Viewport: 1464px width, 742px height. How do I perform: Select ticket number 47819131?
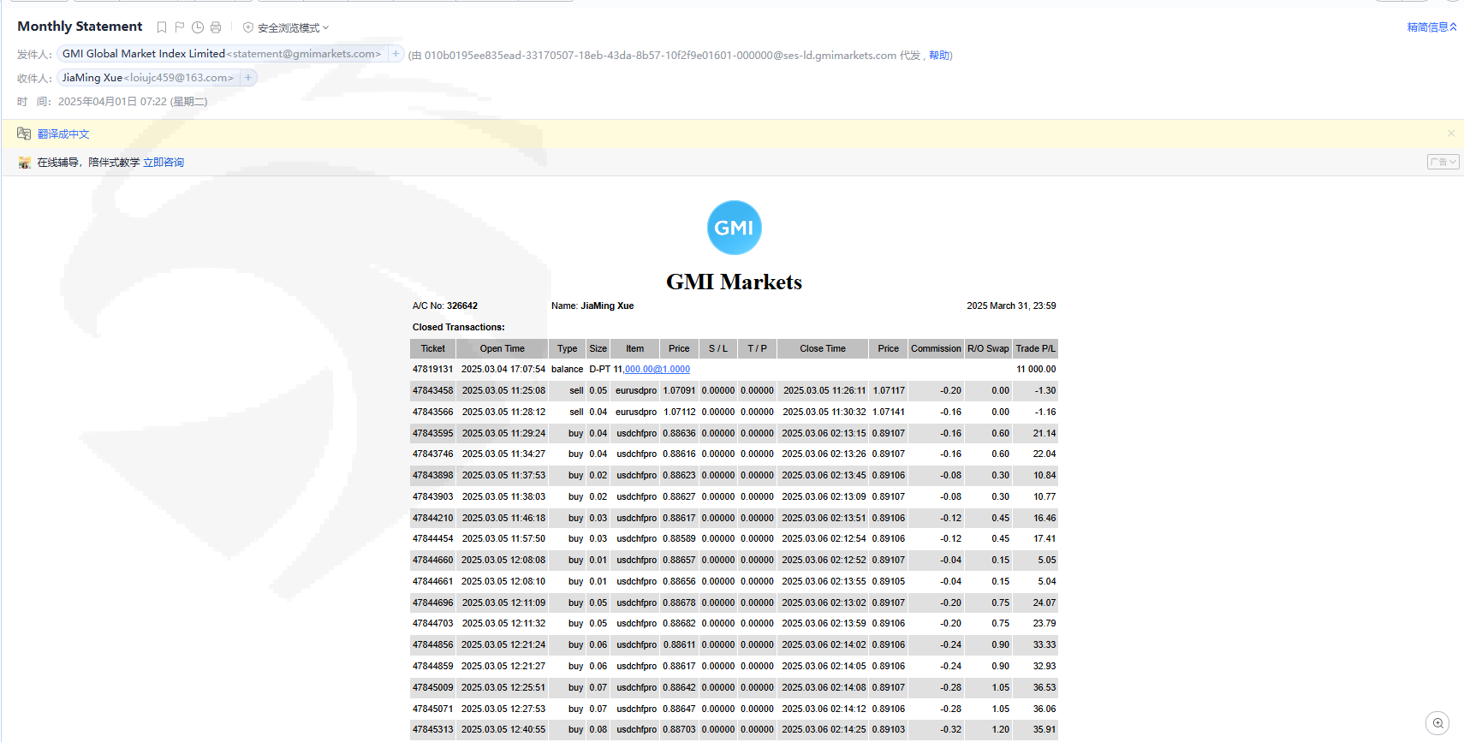433,370
